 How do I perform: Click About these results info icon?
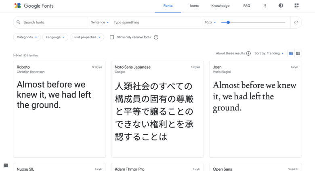click(x=248, y=53)
